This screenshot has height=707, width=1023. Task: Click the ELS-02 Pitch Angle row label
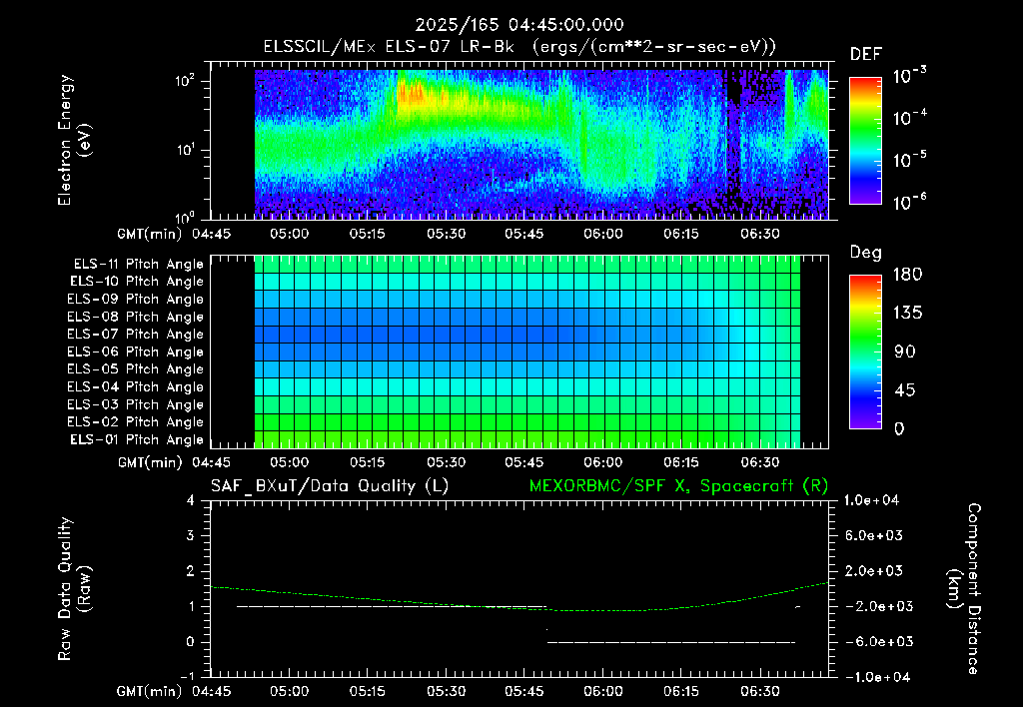click(136, 422)
